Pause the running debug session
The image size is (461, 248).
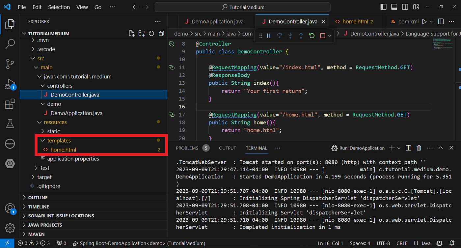[269, 36]
